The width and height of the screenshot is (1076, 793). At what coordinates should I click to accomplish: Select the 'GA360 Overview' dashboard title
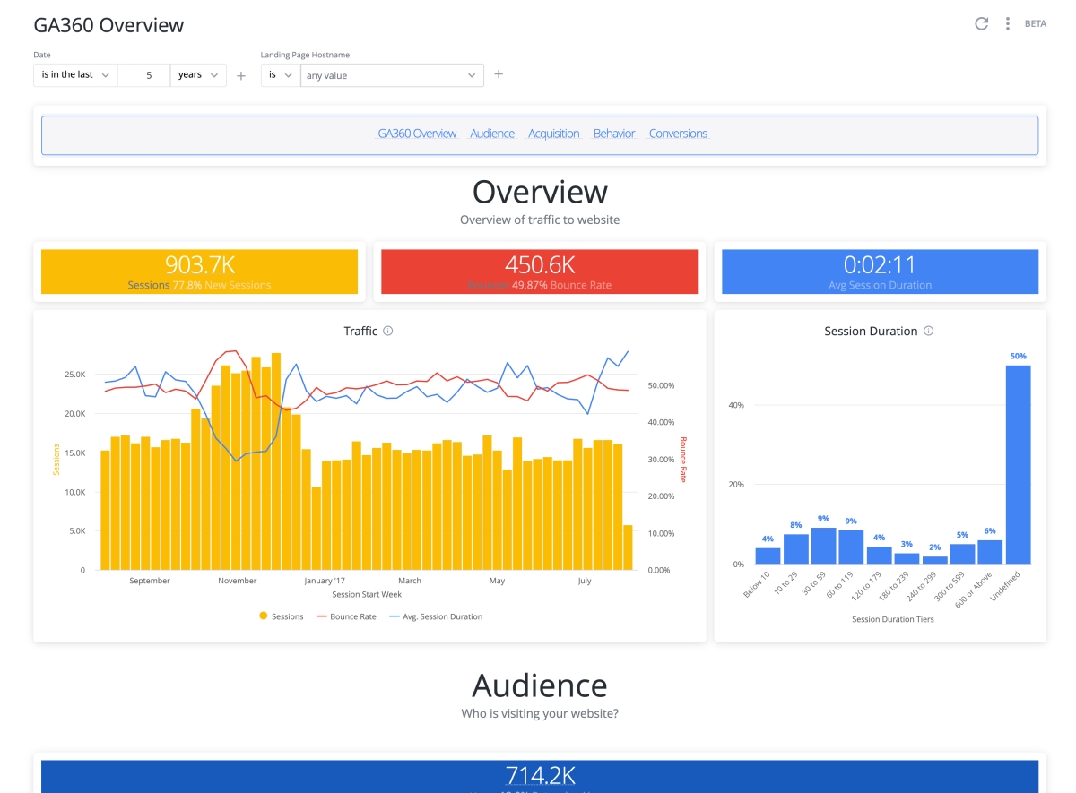[x=108, y=25]
